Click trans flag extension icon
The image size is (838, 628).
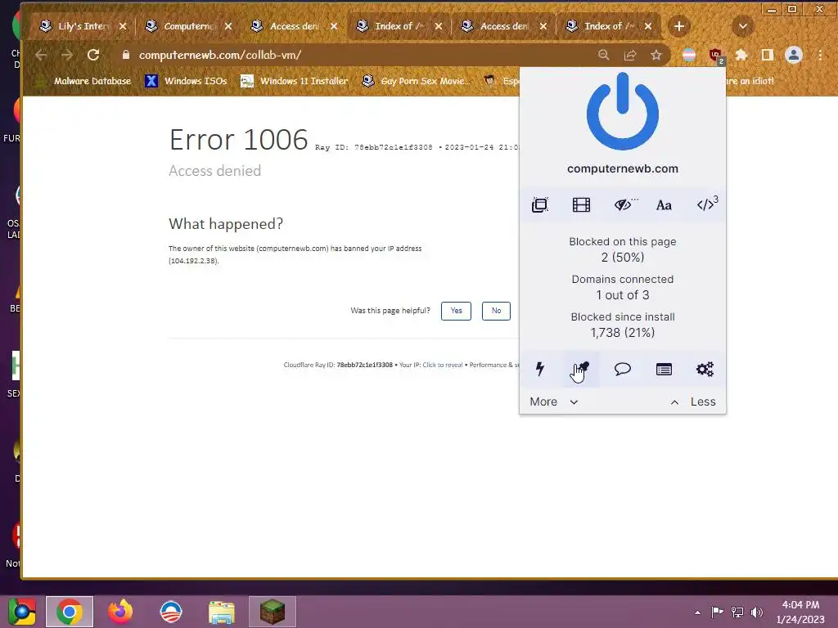click(689, 55)
